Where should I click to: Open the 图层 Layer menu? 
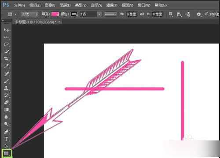tap(65, 5)
